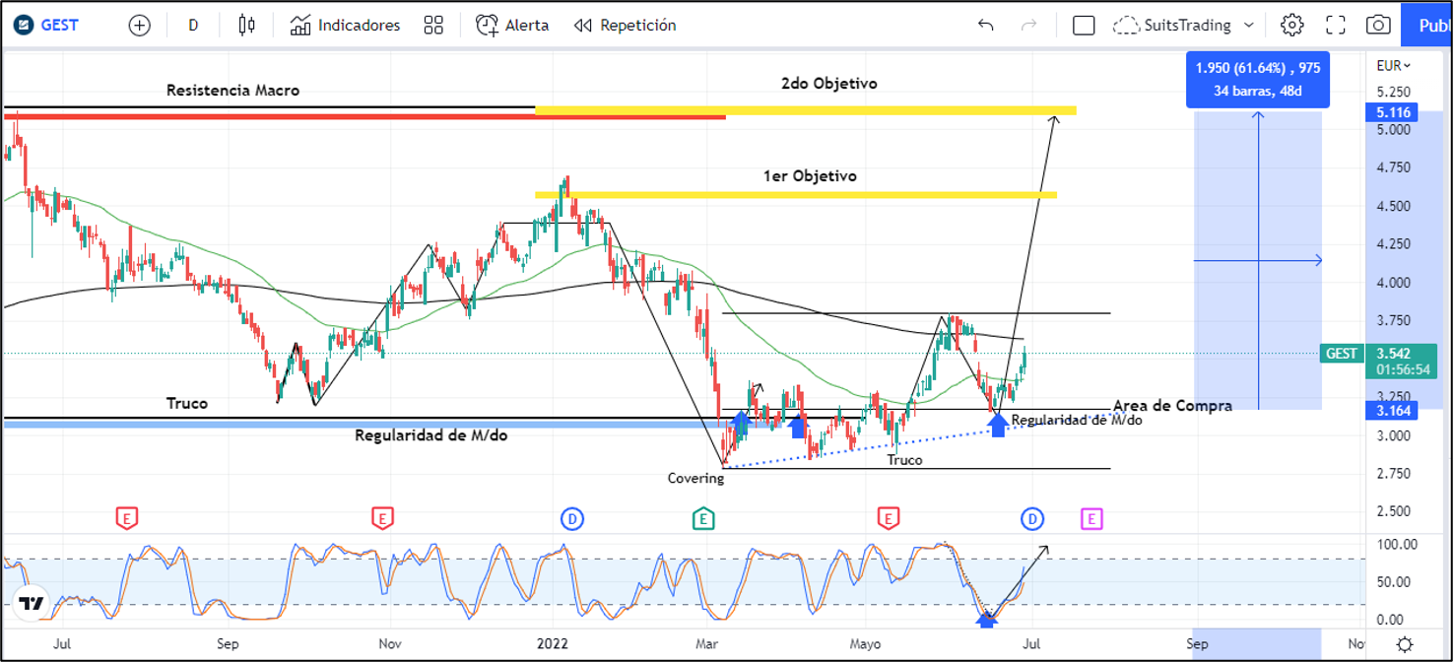
Task: Create an alert via Alerta
Action: pos(512,26)
